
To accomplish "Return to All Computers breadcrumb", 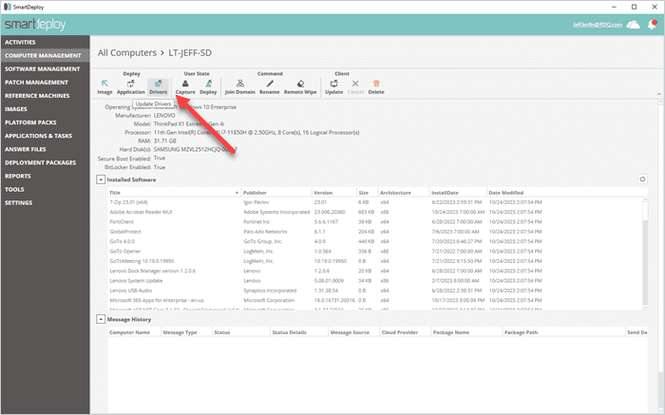I will [127, 53].
